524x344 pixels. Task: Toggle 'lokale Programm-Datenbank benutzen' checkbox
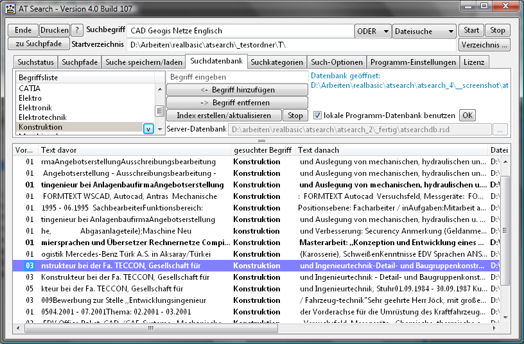pyautogui.click(x=317, y=116)
